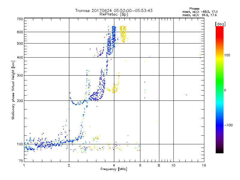
Task: Click the 200 km y-axis tick label
Action: point(19,101)
